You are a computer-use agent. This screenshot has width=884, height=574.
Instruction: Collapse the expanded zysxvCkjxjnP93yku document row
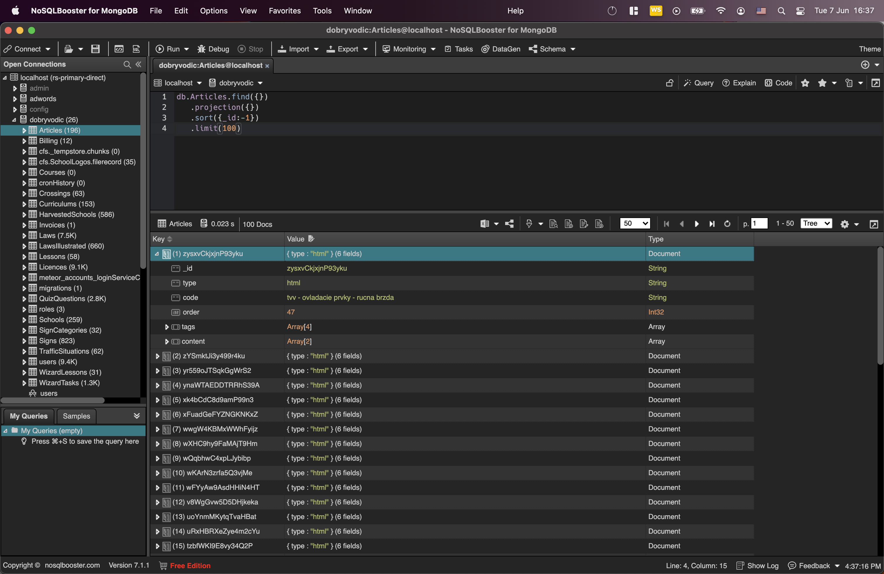click(157, 254)
